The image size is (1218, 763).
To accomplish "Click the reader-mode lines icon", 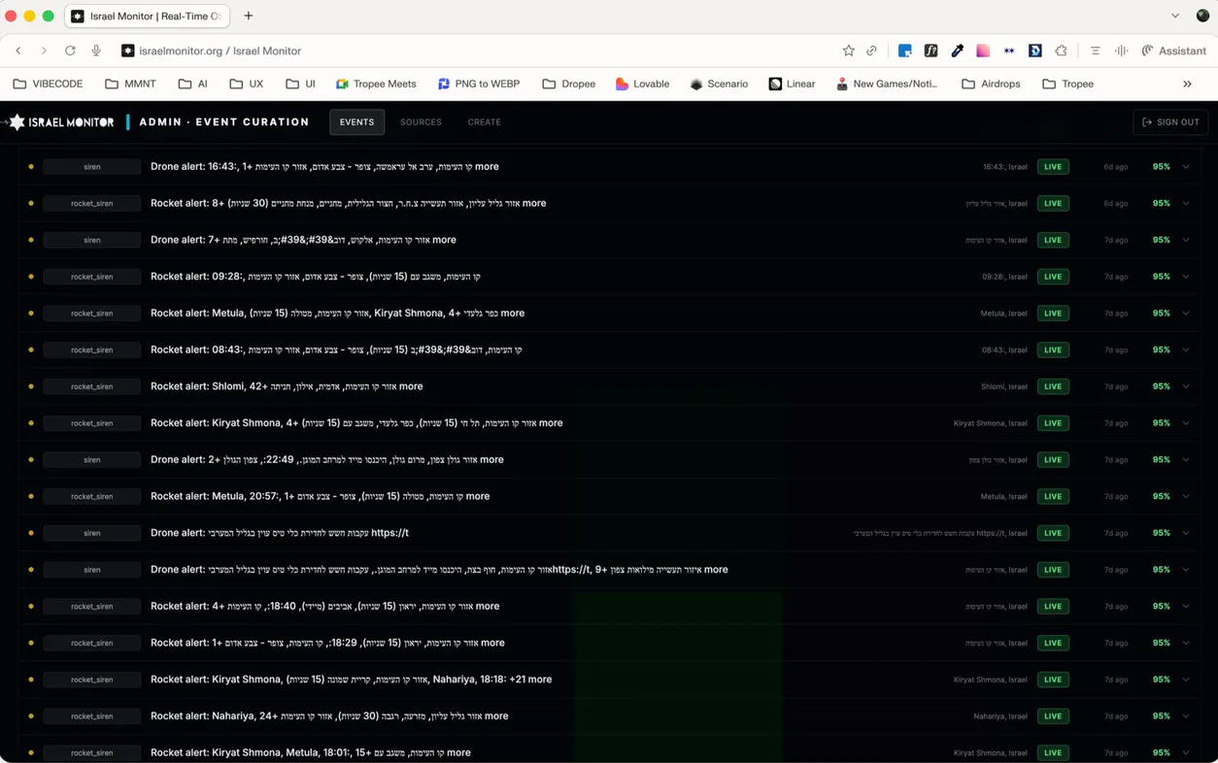I will (1095, 50).
